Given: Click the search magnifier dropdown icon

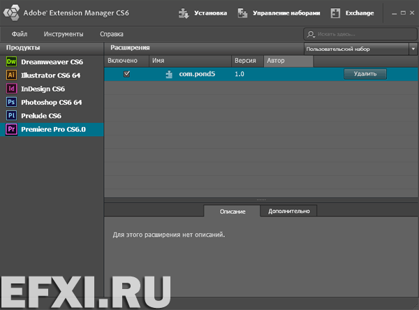Looking at the screenshot, I should pyautogui.click(x=311, y=34).
